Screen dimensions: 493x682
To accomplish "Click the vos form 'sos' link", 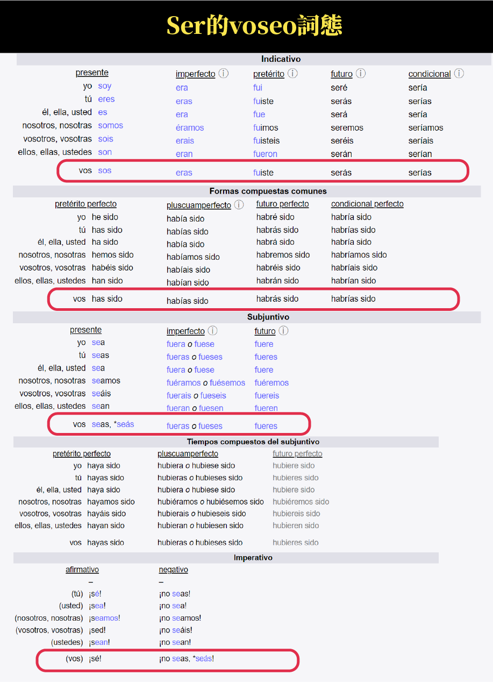I will click(x=105, y=170).
